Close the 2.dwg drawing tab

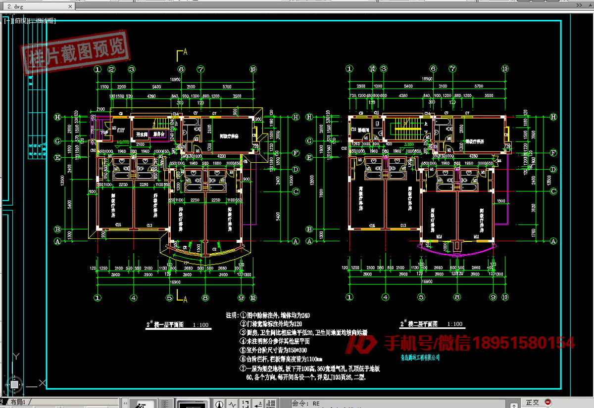click(69, 7)
